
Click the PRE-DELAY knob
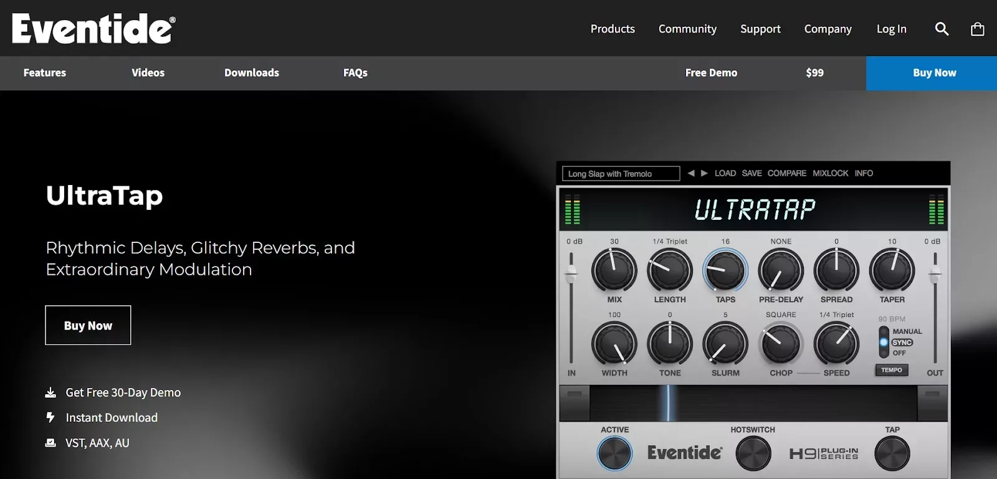[781, 270]
